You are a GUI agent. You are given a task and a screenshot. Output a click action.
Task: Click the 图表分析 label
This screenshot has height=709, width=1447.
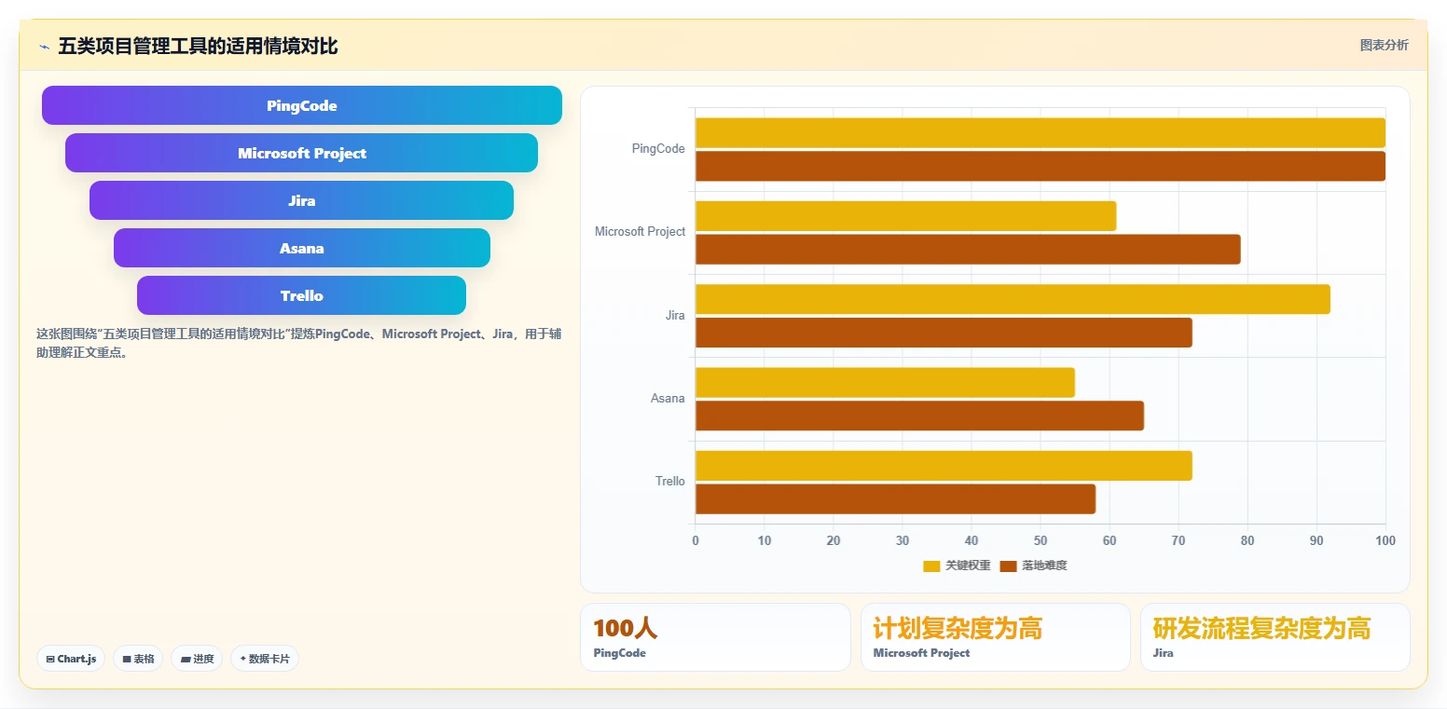(x=1385, y=45)
